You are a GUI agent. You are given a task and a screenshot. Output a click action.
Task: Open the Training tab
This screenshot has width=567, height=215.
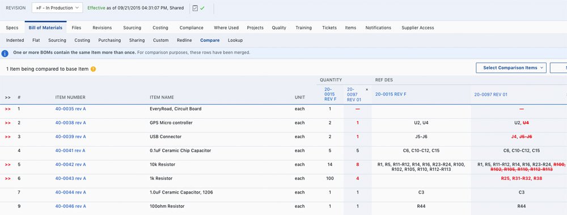click(x=304, y=28)
